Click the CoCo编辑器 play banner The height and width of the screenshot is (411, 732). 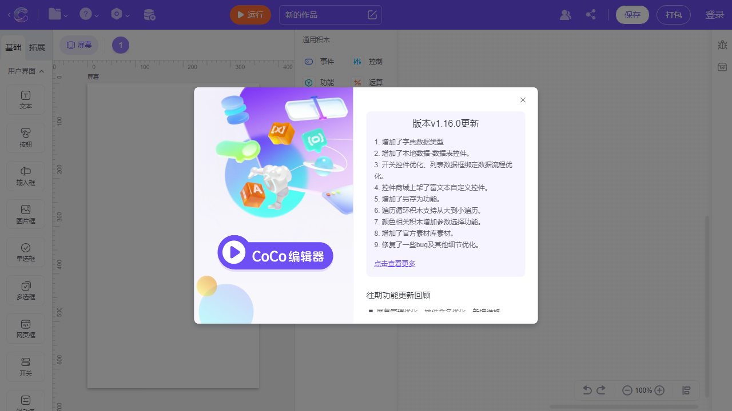[x=275, y=252]
